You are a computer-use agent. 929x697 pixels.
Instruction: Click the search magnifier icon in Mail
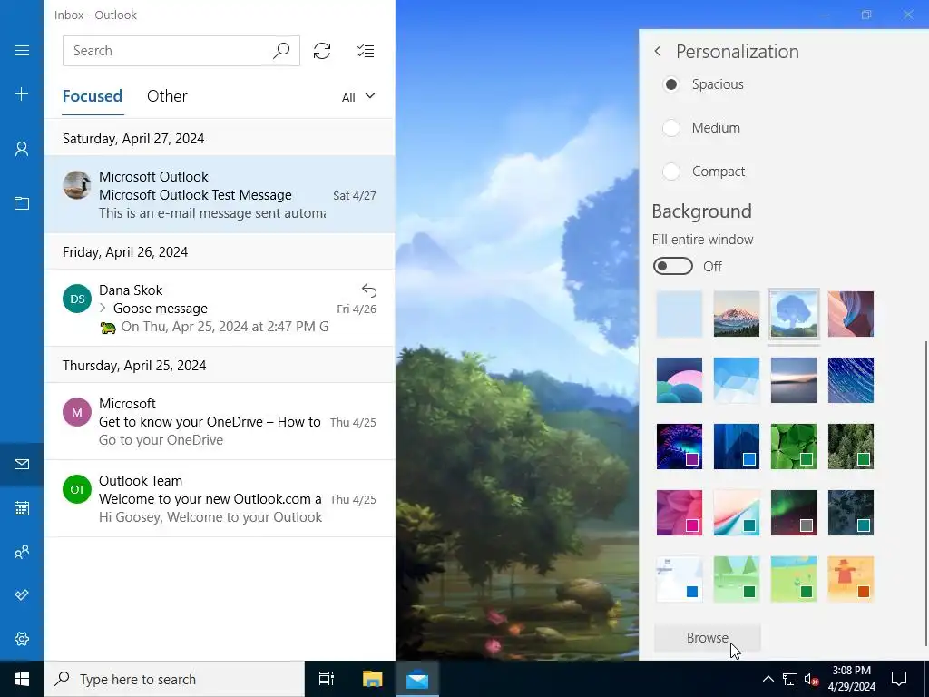(x=281, y=51)
